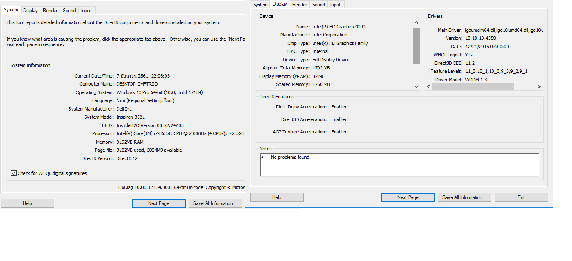Select Display tab in right window
Image resolution: width=572 pixels, height=261 pixels.
click(x=280, y=4)
